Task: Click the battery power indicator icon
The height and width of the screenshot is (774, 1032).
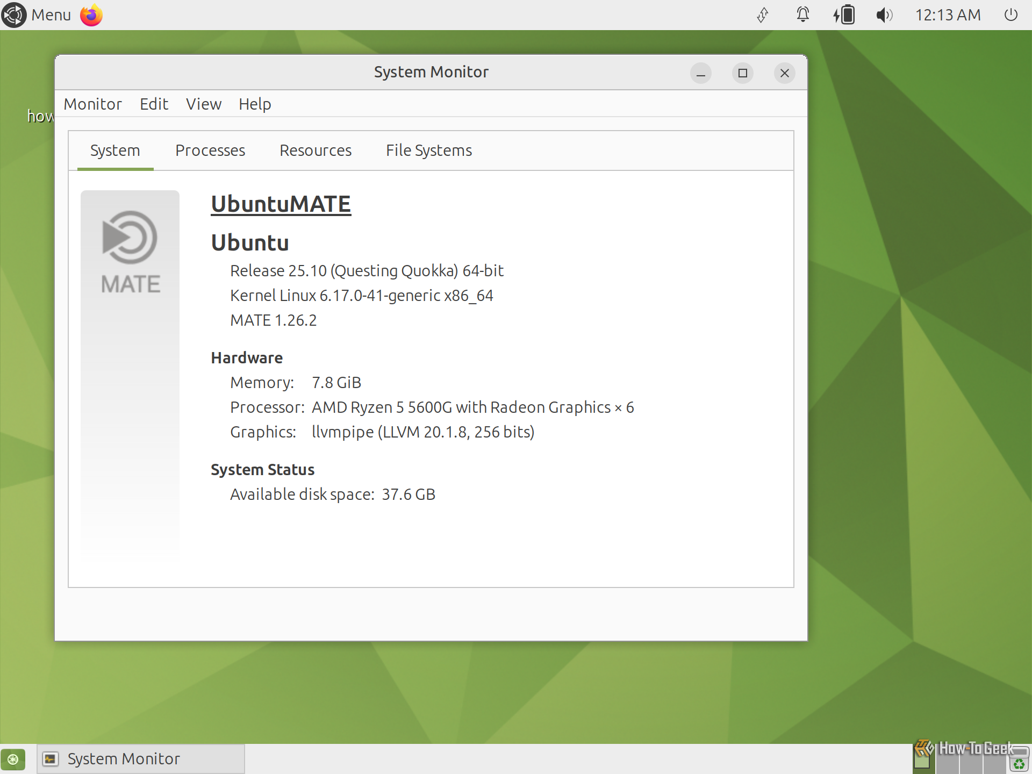Action: 844,15
